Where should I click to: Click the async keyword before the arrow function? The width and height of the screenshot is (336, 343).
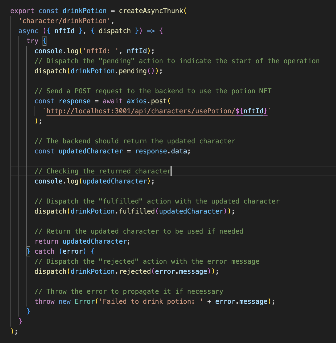[x=28, y=31]
